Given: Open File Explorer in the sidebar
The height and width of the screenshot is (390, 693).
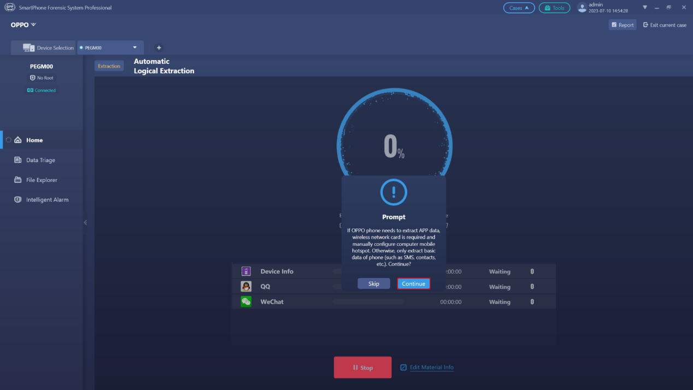Looking at the screenshot, I should click(42, 180).
